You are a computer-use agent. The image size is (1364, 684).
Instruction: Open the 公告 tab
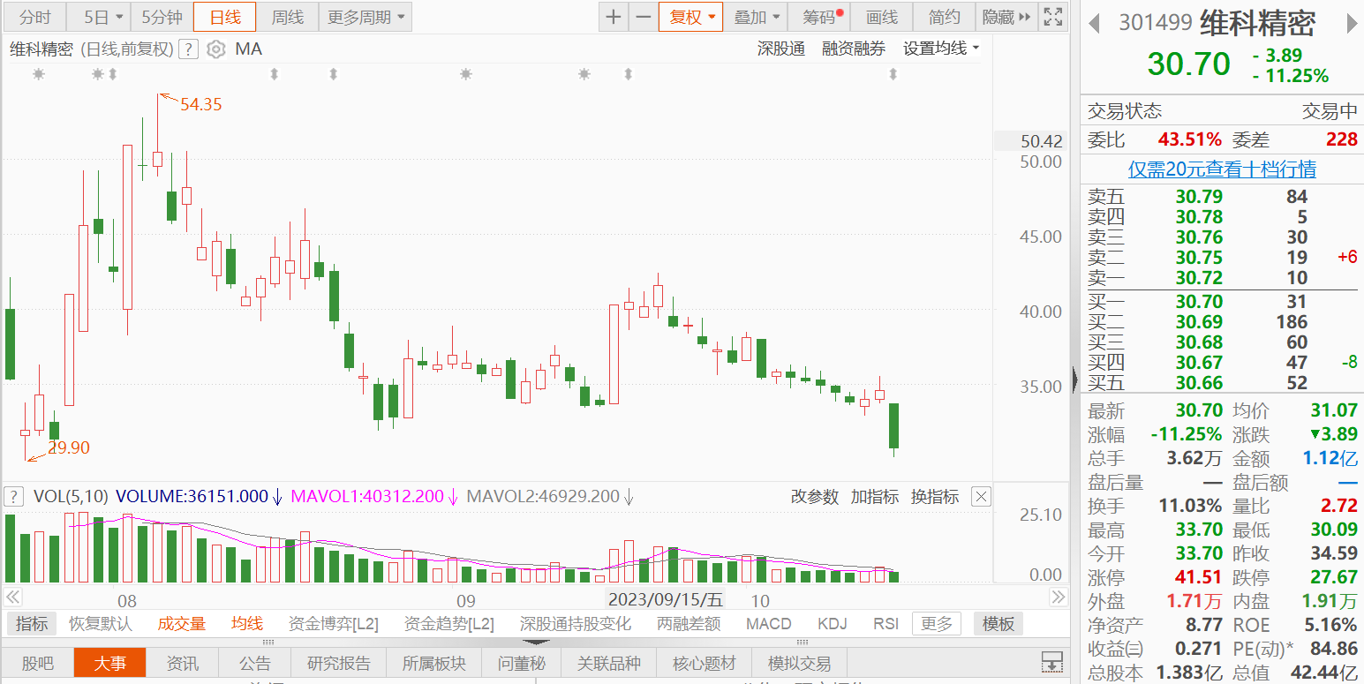click(255, 663)
